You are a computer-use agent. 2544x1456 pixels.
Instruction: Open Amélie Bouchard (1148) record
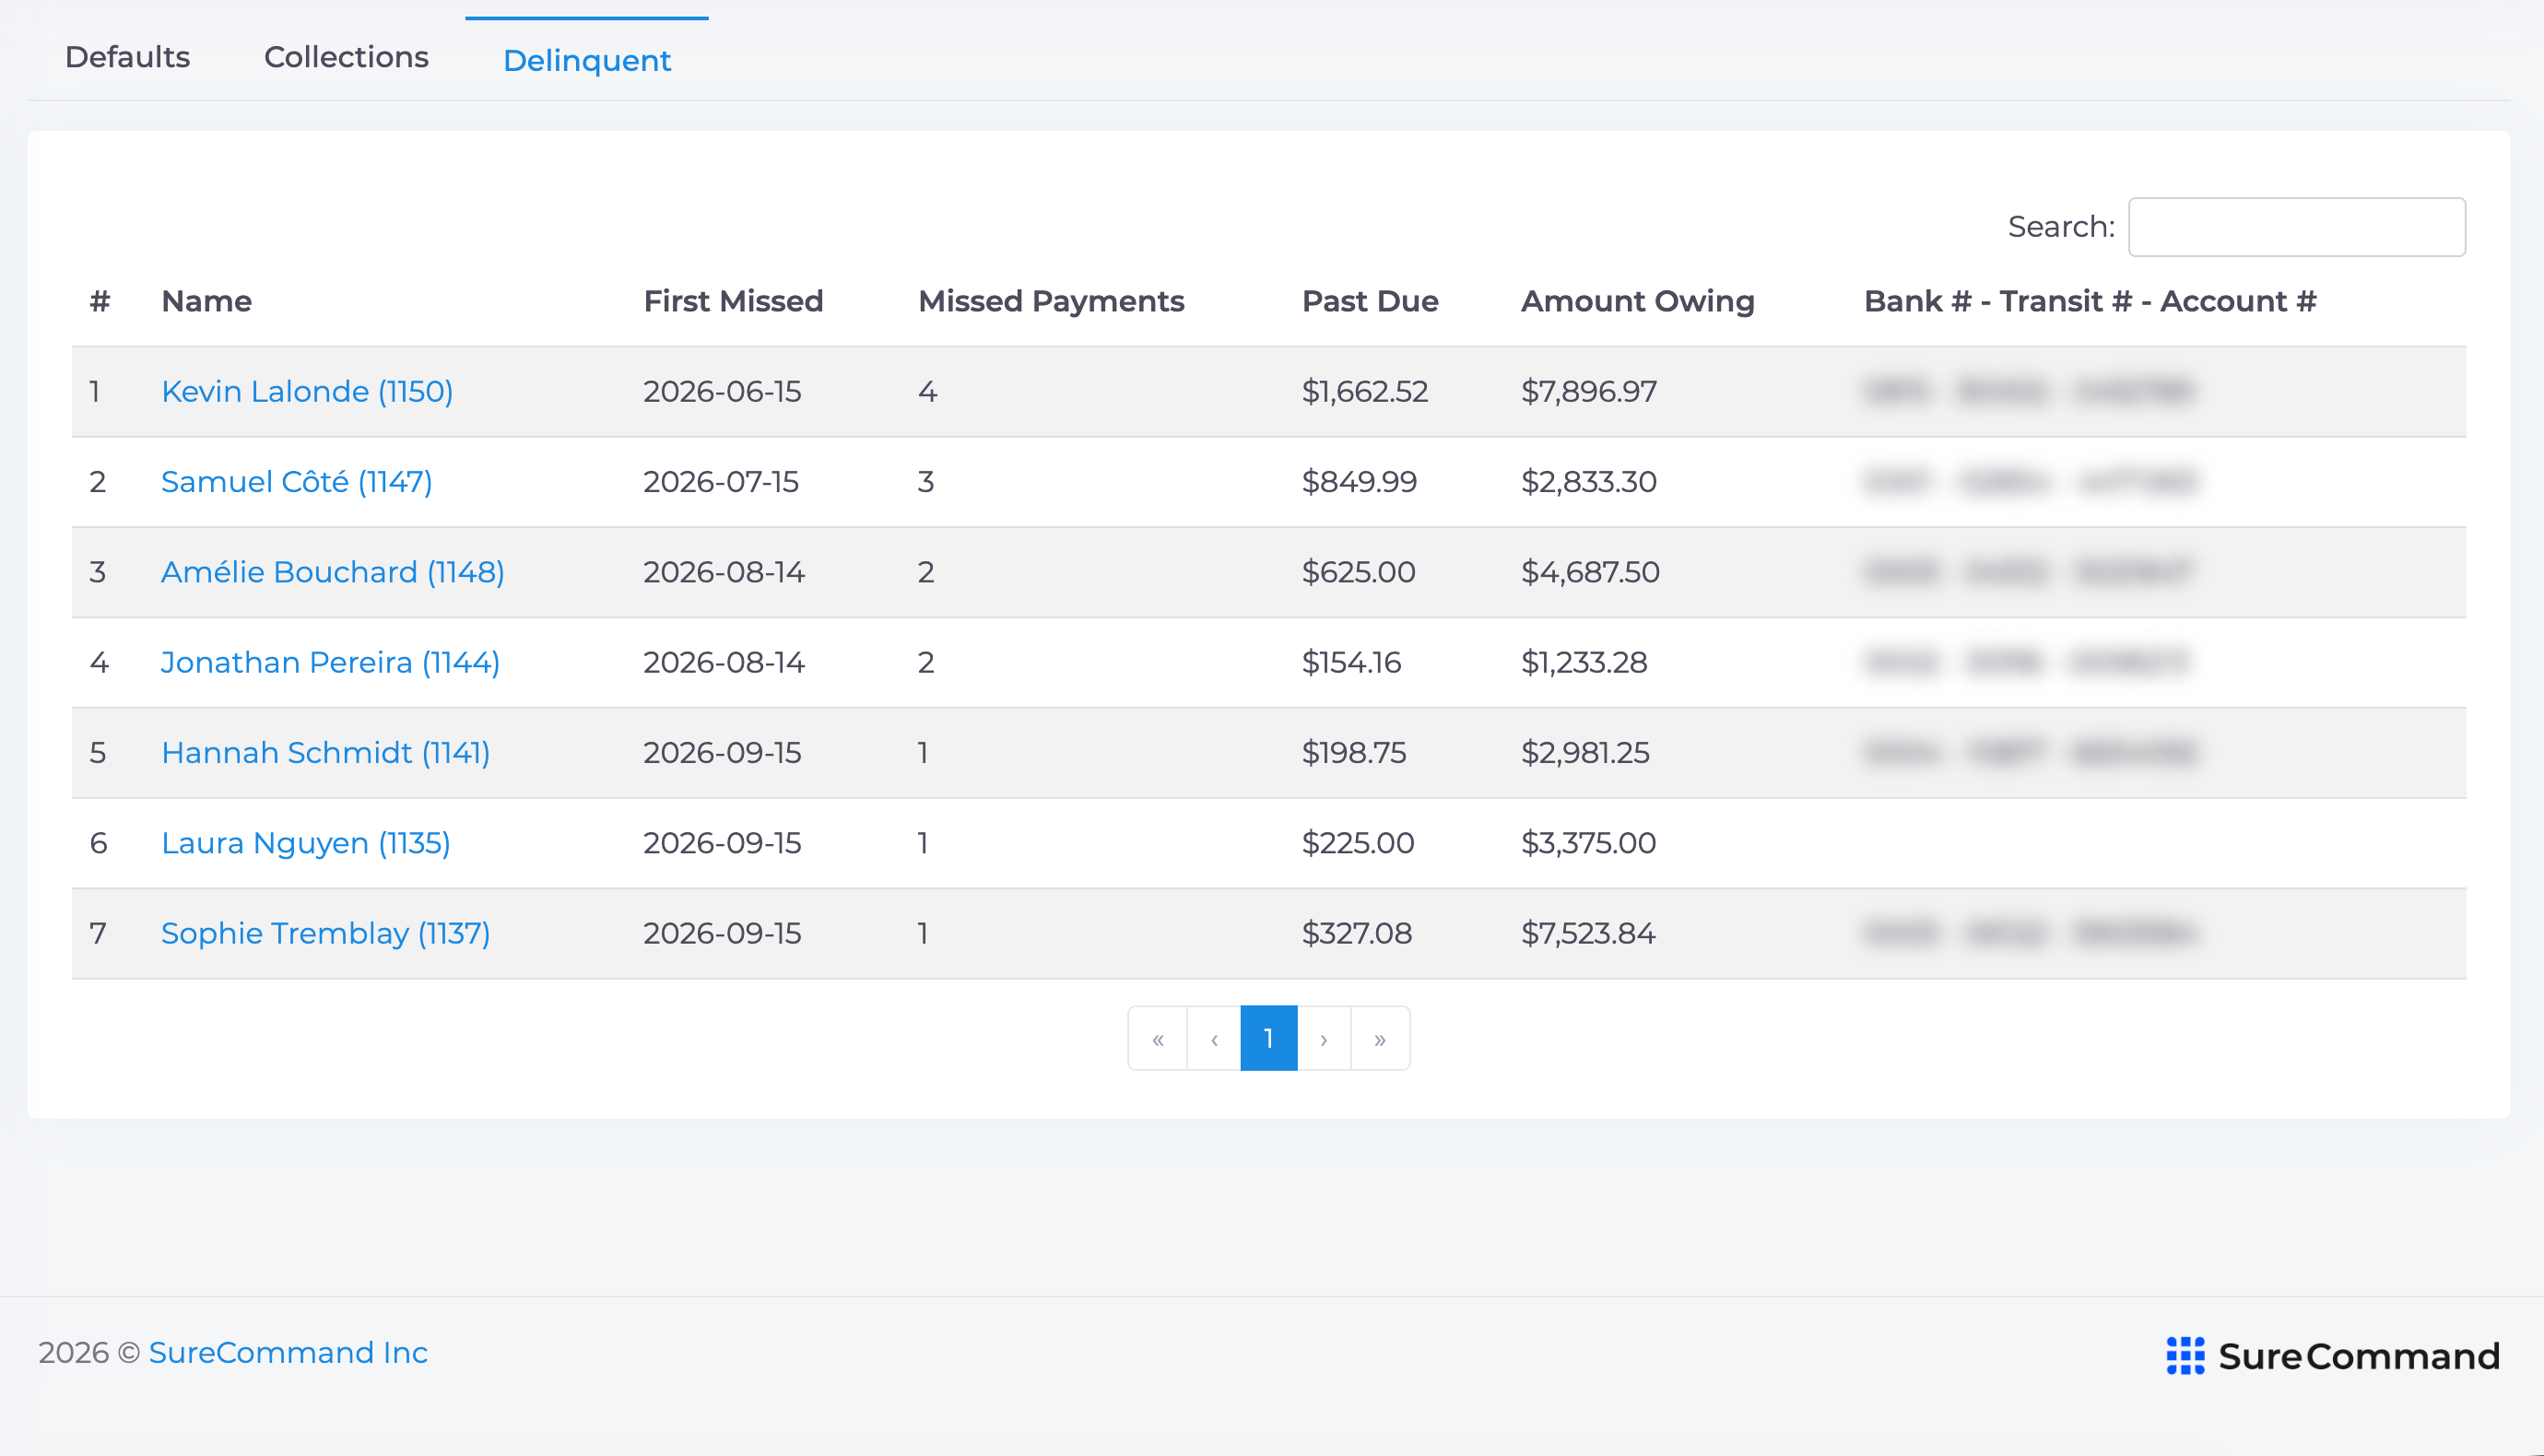point(333,572)
